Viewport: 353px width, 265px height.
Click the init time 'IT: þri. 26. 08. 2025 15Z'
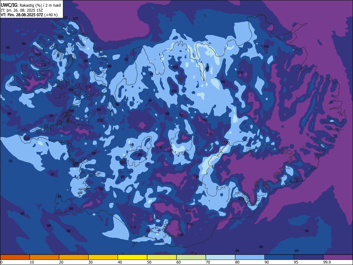pyautogui.click(x=22, y=10)
